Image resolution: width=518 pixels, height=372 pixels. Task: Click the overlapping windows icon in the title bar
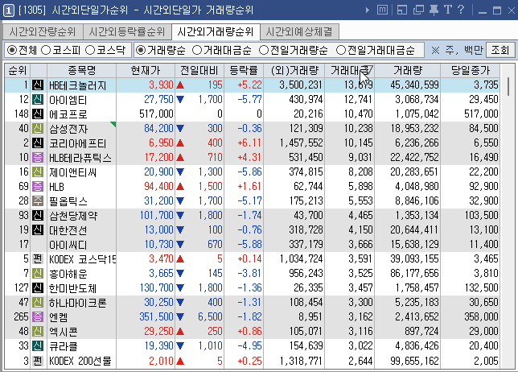pyautogui.click(x=418, y=10)
